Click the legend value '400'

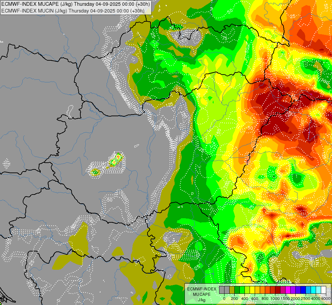pyautogui.click(x=245, y=299)
